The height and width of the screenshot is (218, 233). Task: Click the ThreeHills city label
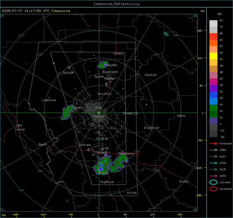130,113
